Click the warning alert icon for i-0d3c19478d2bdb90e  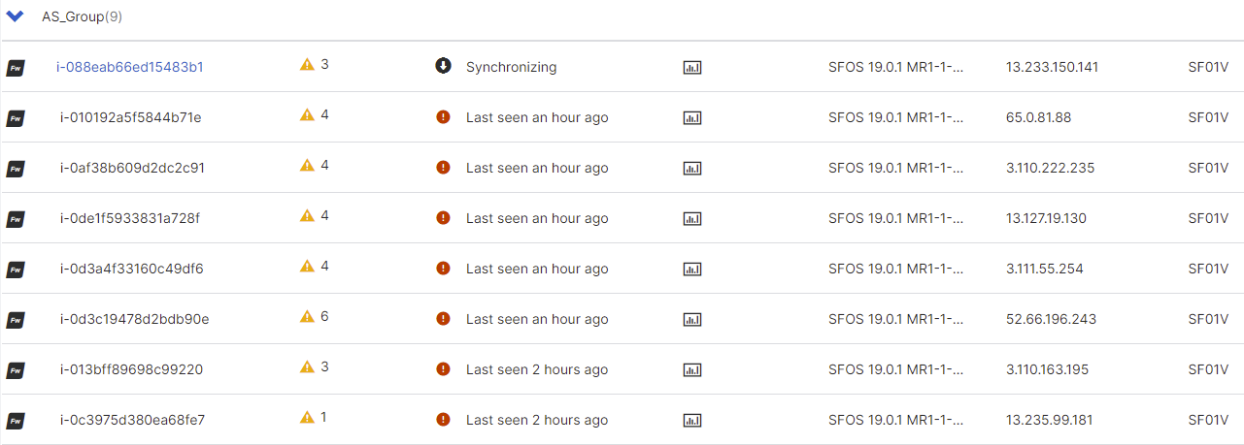[307, 317]
